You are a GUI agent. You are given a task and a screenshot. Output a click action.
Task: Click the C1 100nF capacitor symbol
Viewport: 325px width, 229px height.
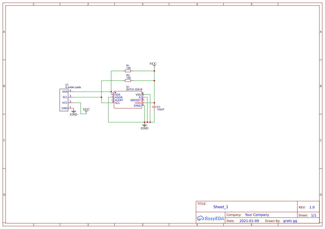tap(155, 107)
